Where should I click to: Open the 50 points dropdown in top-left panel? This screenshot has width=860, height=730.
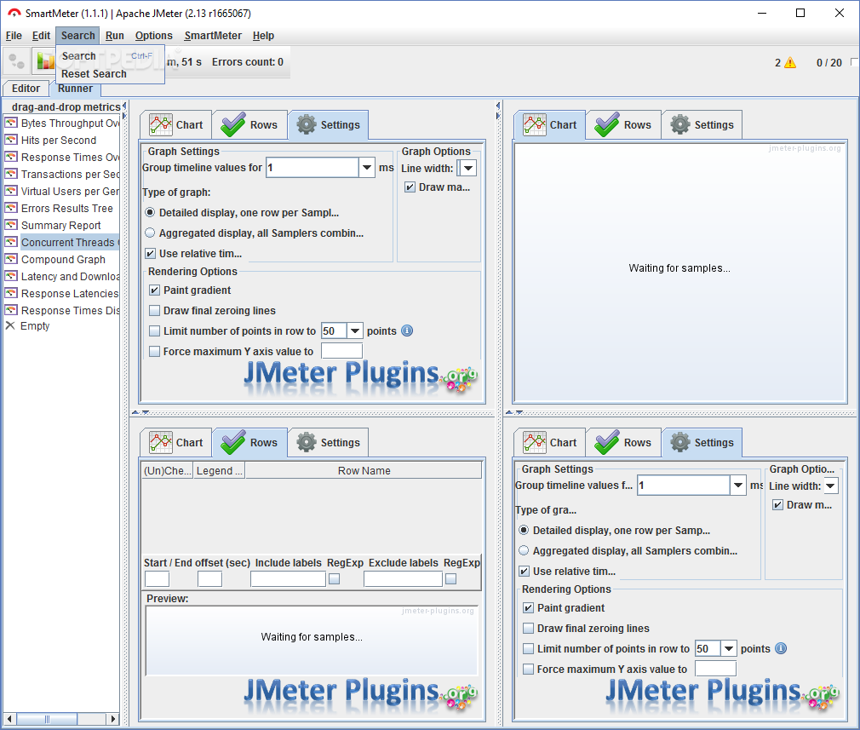click(355, 331)
